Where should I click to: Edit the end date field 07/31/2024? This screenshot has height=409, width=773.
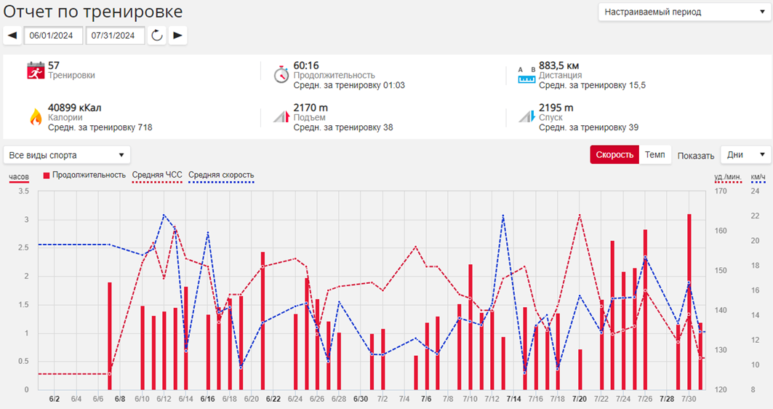click(x=116, y=36)
